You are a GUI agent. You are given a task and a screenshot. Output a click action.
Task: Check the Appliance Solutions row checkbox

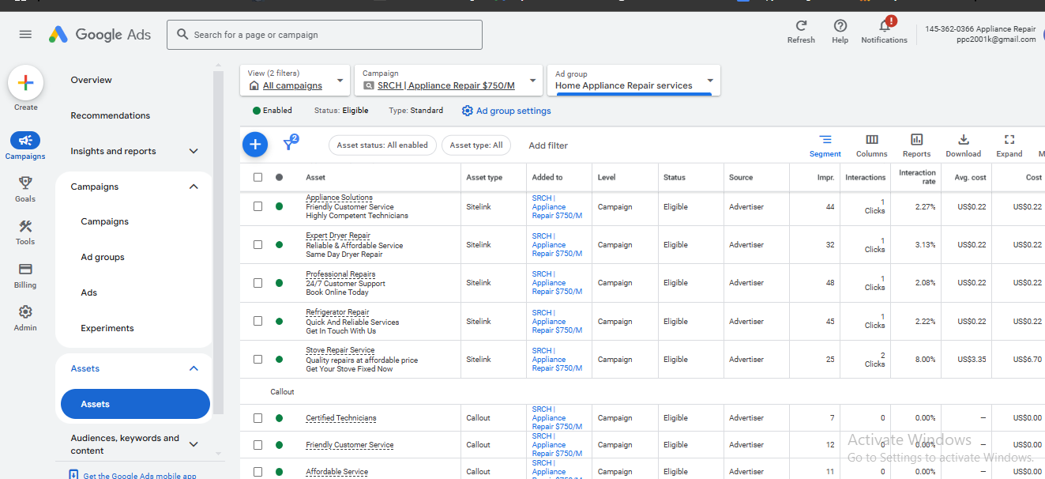click(257, 206)
